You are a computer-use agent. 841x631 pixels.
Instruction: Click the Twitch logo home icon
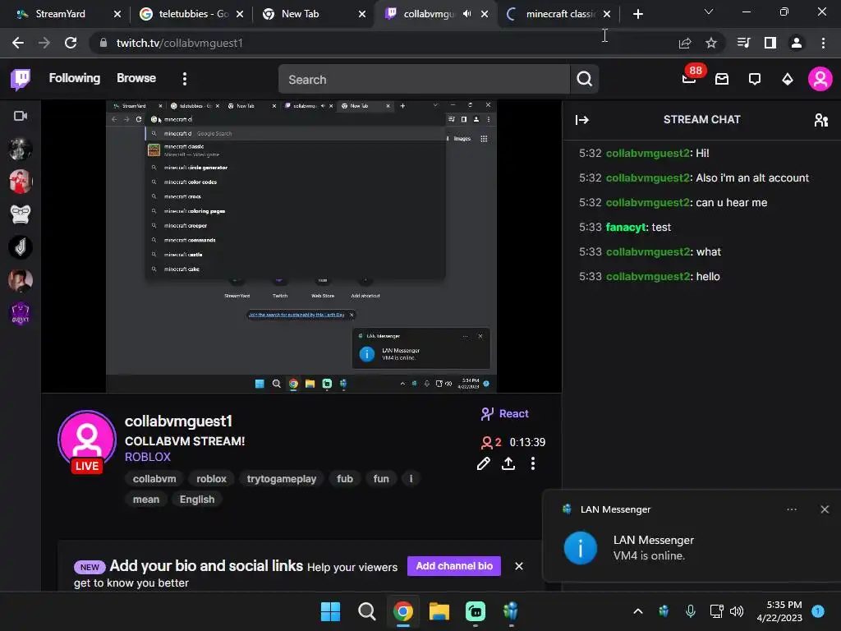(21, 80)
